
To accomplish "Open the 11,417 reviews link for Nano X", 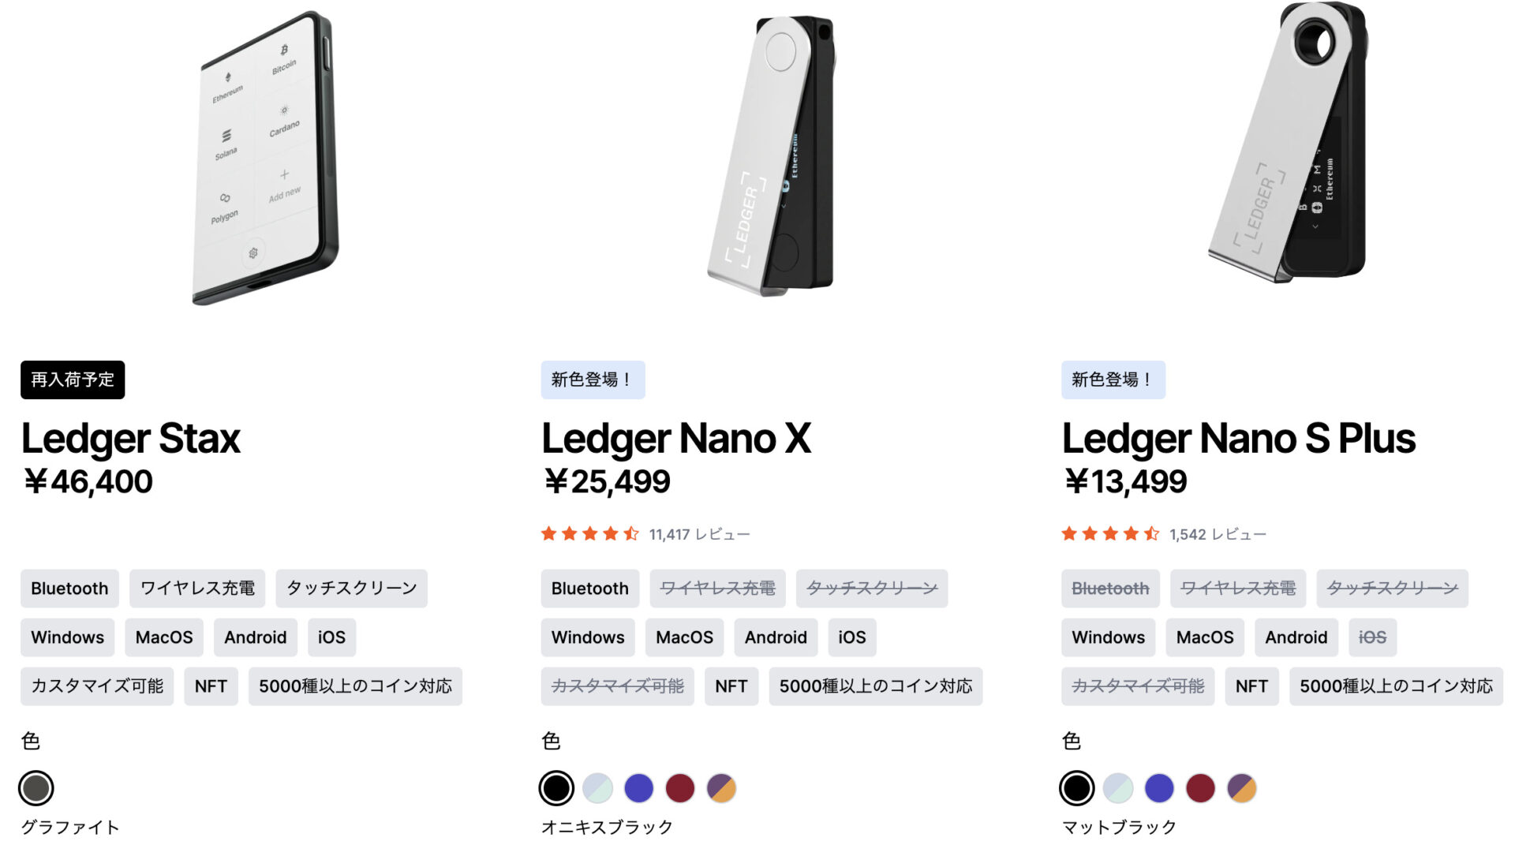I will (x=699, y=535).
